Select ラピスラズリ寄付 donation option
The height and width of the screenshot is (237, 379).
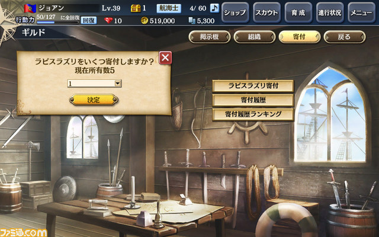point(253,86)
